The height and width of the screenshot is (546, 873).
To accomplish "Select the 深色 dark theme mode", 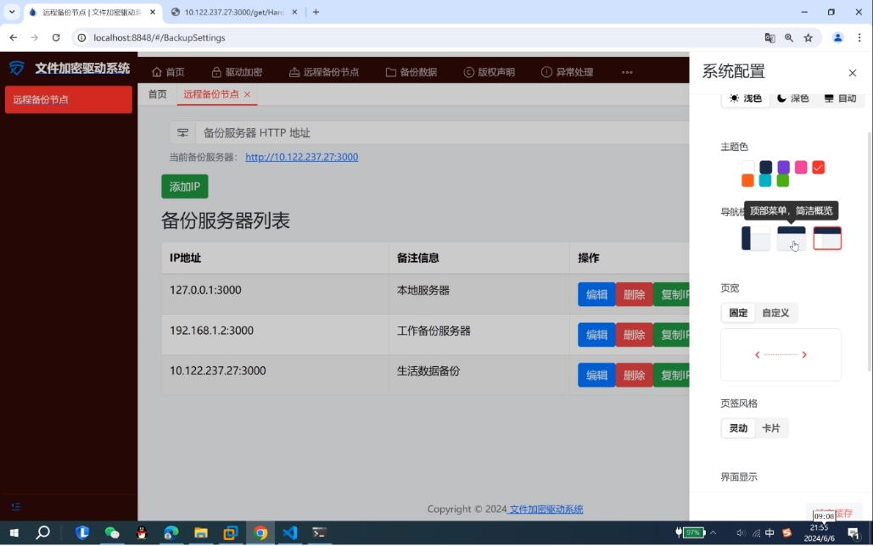I will [x=792, y=98].
